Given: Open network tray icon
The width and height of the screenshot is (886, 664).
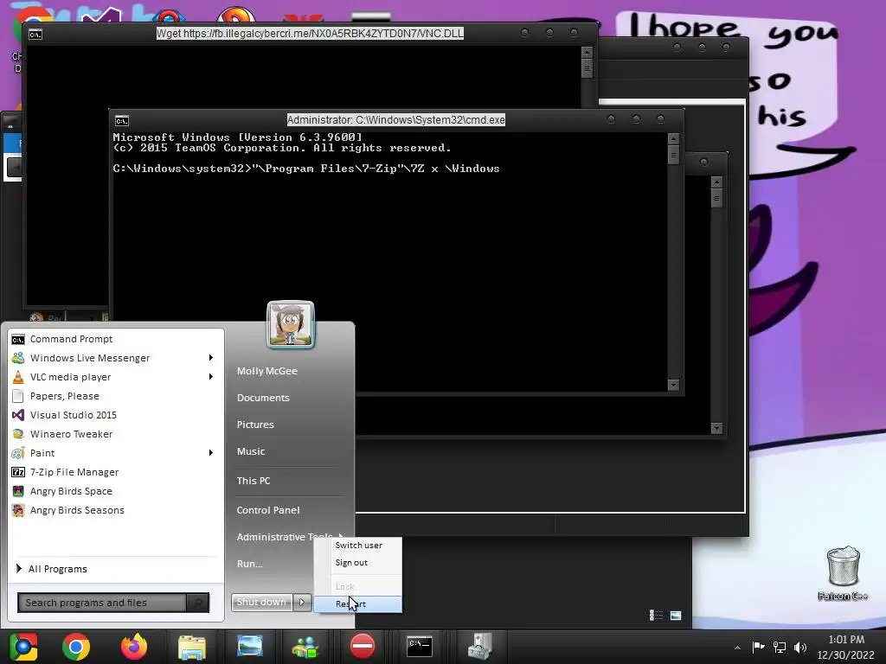Looking at the screenshot, I should [780, 647].
